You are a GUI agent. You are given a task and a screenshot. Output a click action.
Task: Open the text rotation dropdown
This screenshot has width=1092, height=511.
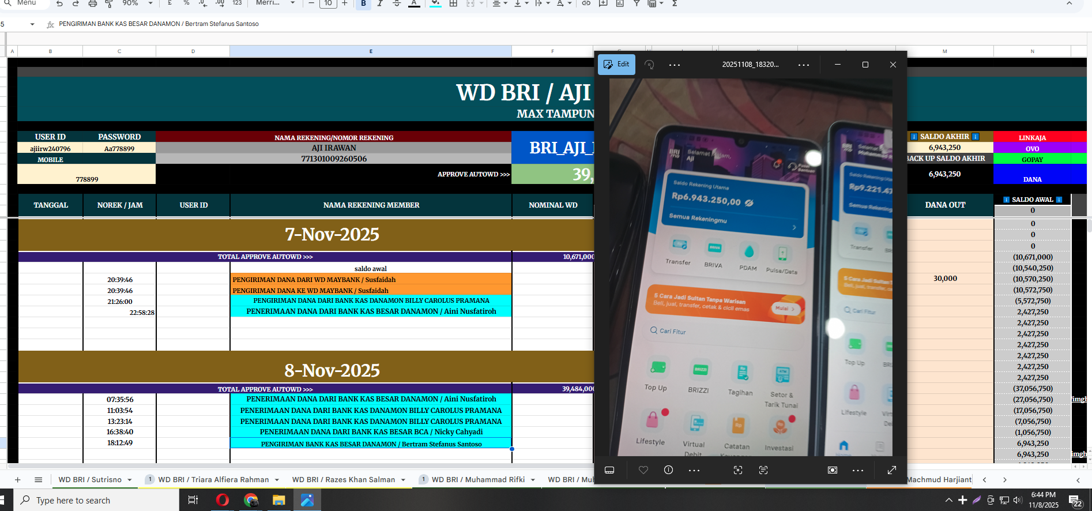point(563,3)
